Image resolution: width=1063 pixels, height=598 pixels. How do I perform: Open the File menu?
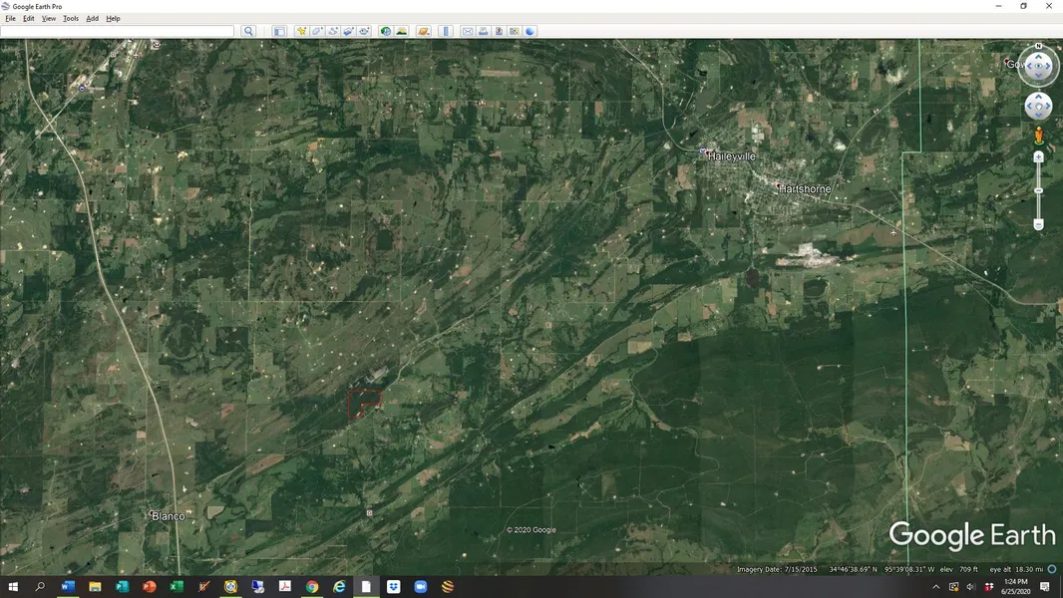click(x=11, y=18)
